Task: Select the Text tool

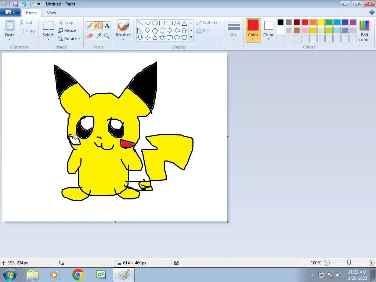Action: [x=107, y=26]
